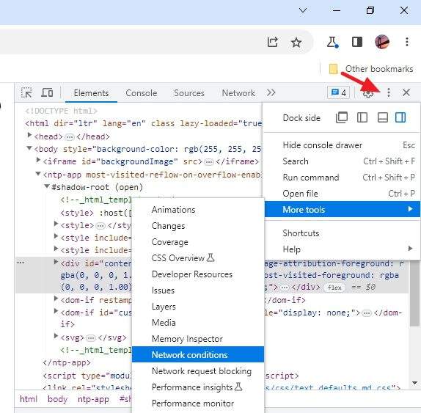
Task: Open the Issues tool
Action: click(x=198, y=290)
